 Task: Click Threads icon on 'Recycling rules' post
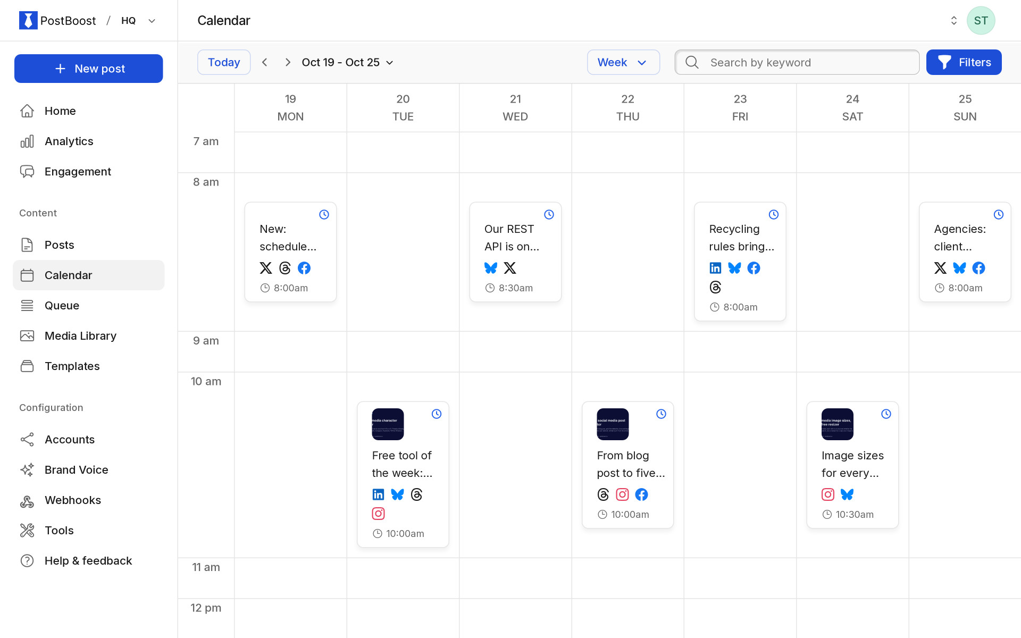(716, 287)
